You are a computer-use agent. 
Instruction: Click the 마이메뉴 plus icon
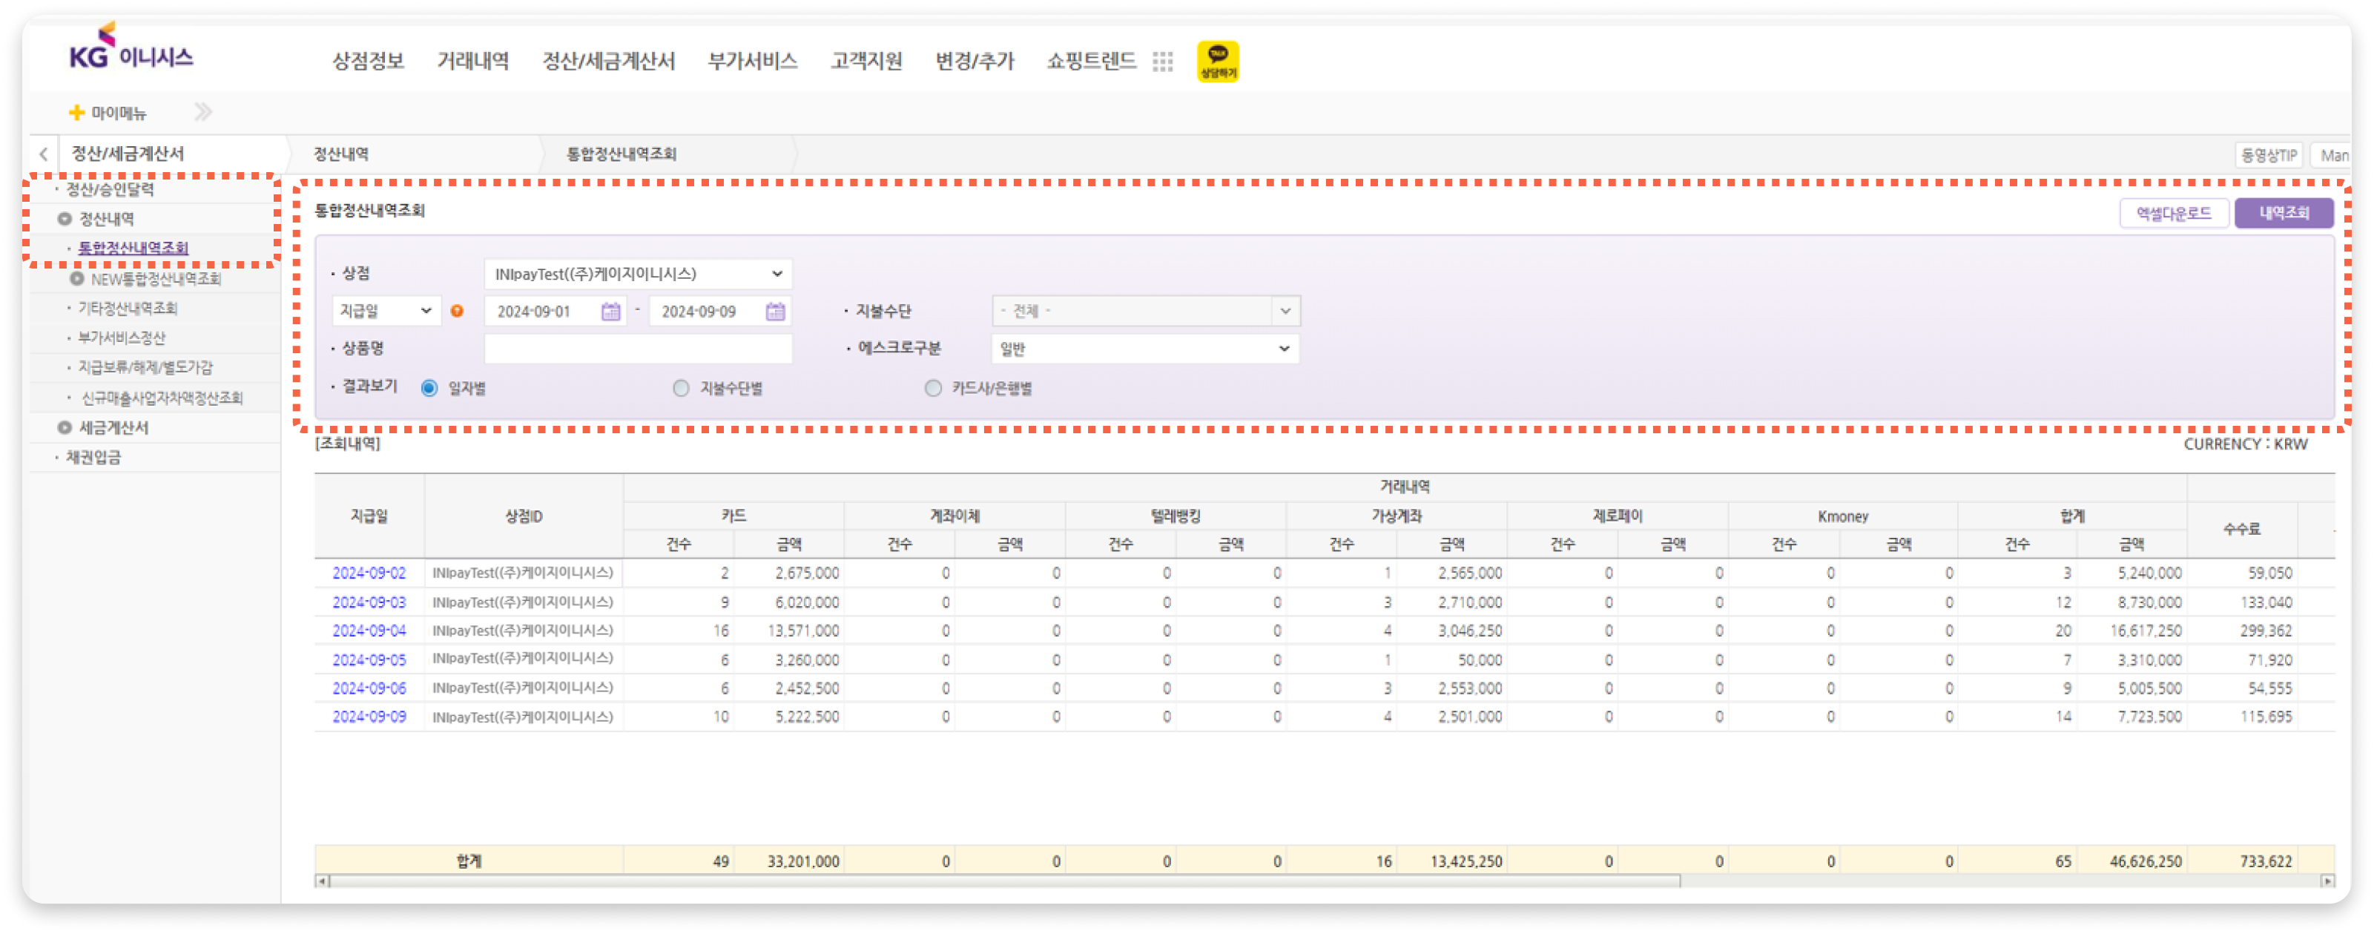[76, 113]
